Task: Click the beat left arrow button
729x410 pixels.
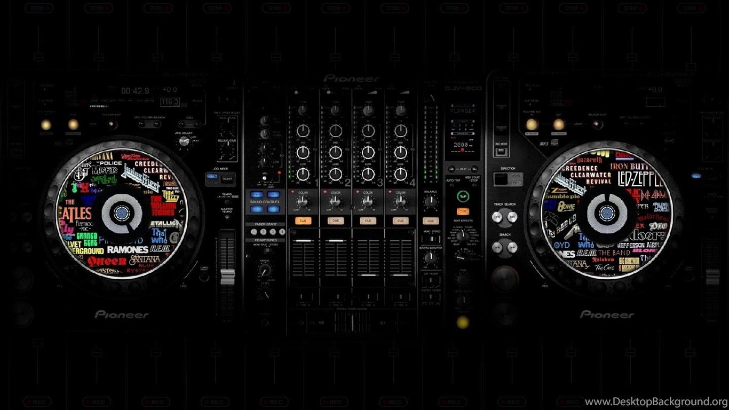Action: pos(451,169)
